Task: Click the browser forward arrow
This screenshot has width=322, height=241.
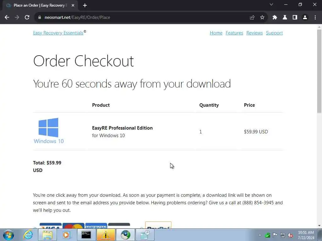Action: (x=17, y=18)
